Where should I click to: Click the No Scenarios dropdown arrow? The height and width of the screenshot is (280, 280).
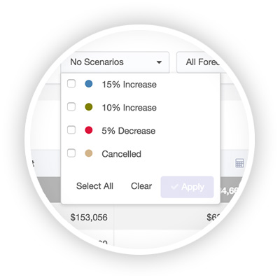point(159,62)
